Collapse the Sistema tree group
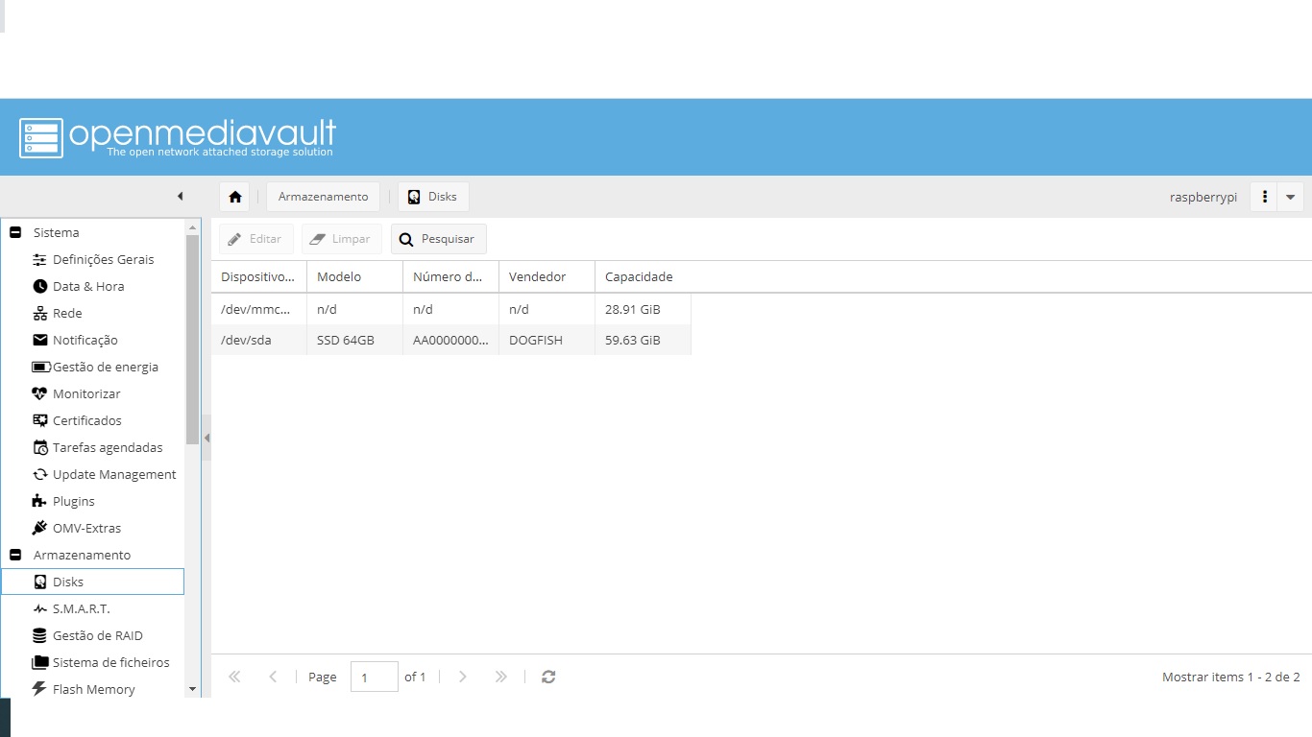The height and width of the screenshot is (737, 1312). point(15,232)
